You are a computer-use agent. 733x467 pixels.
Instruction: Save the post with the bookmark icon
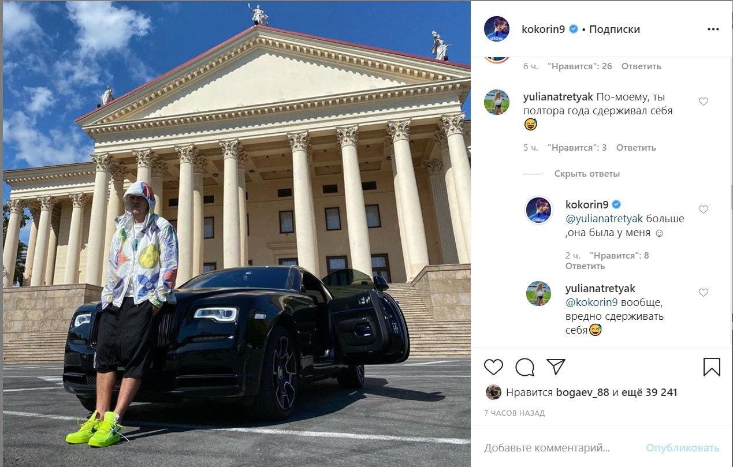click(712, 367)
